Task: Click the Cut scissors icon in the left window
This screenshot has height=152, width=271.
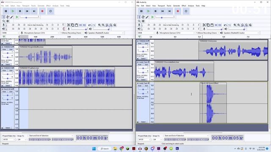Action: click(x=69, y=25)
